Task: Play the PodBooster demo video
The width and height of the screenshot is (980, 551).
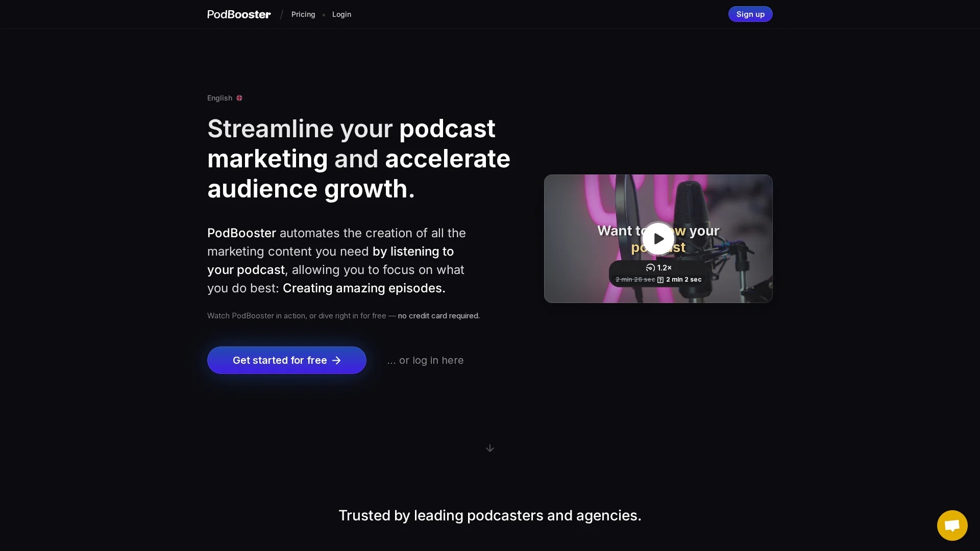Action: coord(658,238)
